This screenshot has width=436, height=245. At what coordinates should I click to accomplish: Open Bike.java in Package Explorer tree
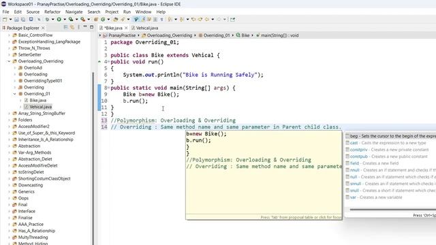[x=38, y=100]
